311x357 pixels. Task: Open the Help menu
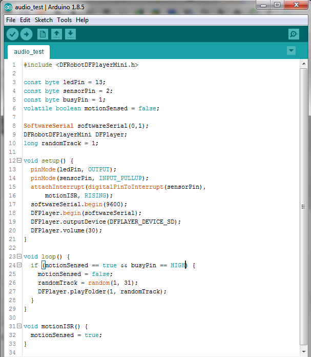point(82,20)
